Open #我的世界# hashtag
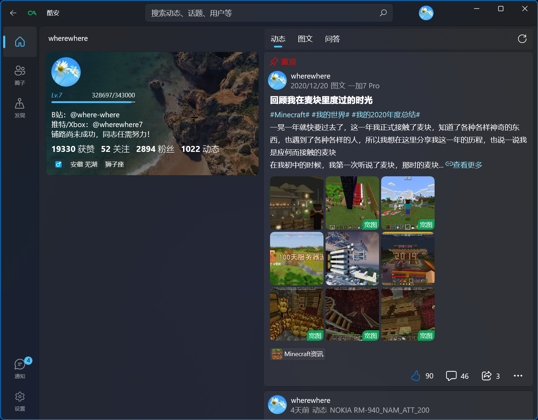Image resolution: width=538 pixels, height=420 pixels. point(330,115)
